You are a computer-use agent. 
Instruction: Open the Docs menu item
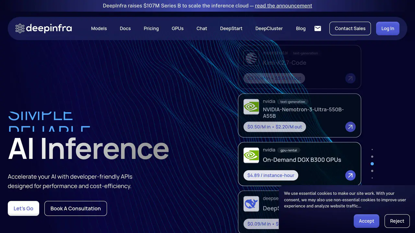[x=125, y=28]
